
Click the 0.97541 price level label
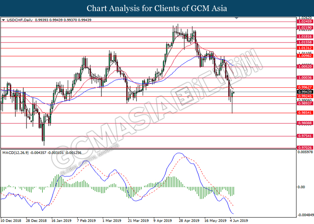[305, 136]
